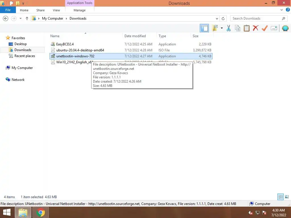Select the ubuntu-20.04.4-desktop-amd64 ISO file
Screen dimensions: 291x218
tap(131, 50)
